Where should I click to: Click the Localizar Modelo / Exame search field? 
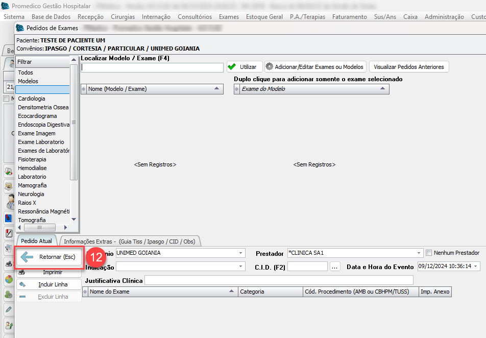(152, 67)
